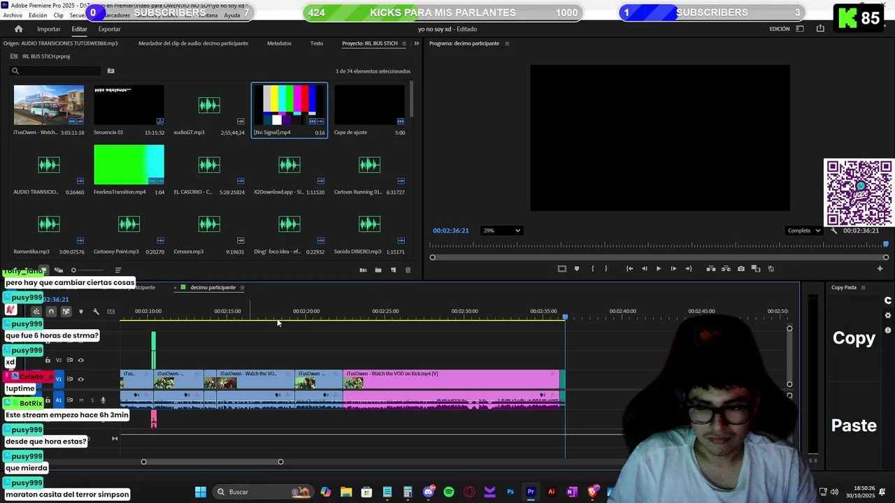Toggle snap in timeline magnet icon
895x503 pixels.
coord(51,312)
